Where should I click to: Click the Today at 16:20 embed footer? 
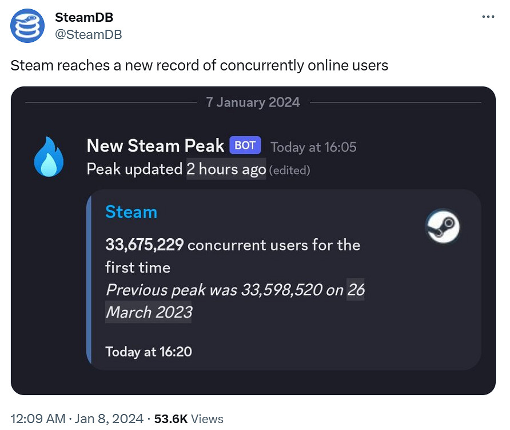(149, 351)
